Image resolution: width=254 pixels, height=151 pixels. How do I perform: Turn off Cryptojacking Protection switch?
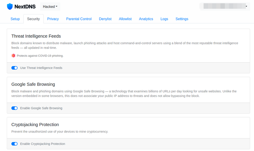pos(14,144)
